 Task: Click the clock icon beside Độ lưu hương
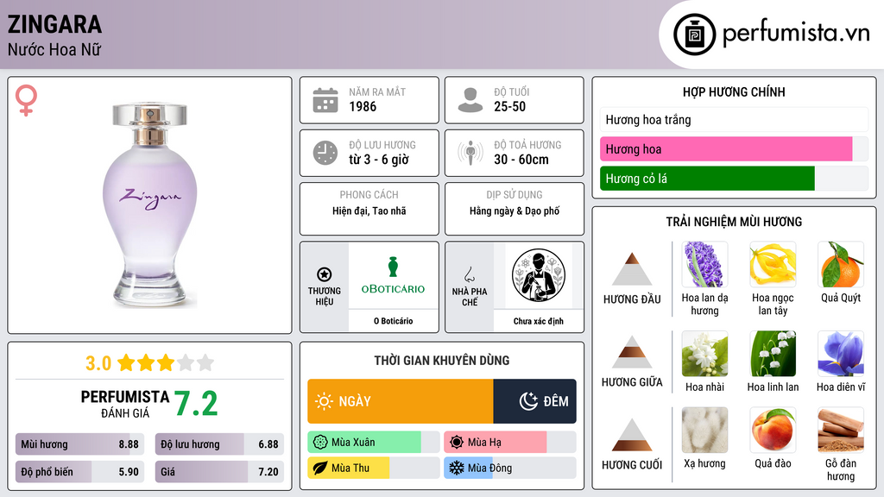coord(325,153)
